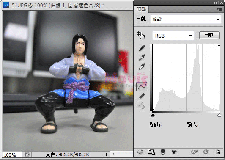Screen dimensions: 225x160
Task: Click the 自動 auto button
Action: 209,35
